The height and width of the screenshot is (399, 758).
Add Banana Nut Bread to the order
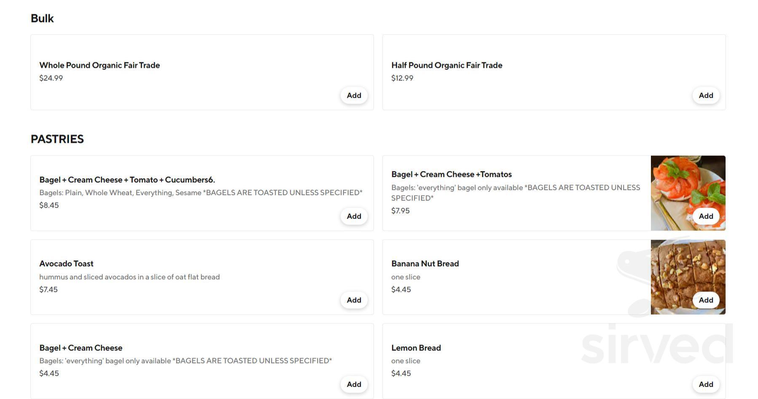pos(706,300)
